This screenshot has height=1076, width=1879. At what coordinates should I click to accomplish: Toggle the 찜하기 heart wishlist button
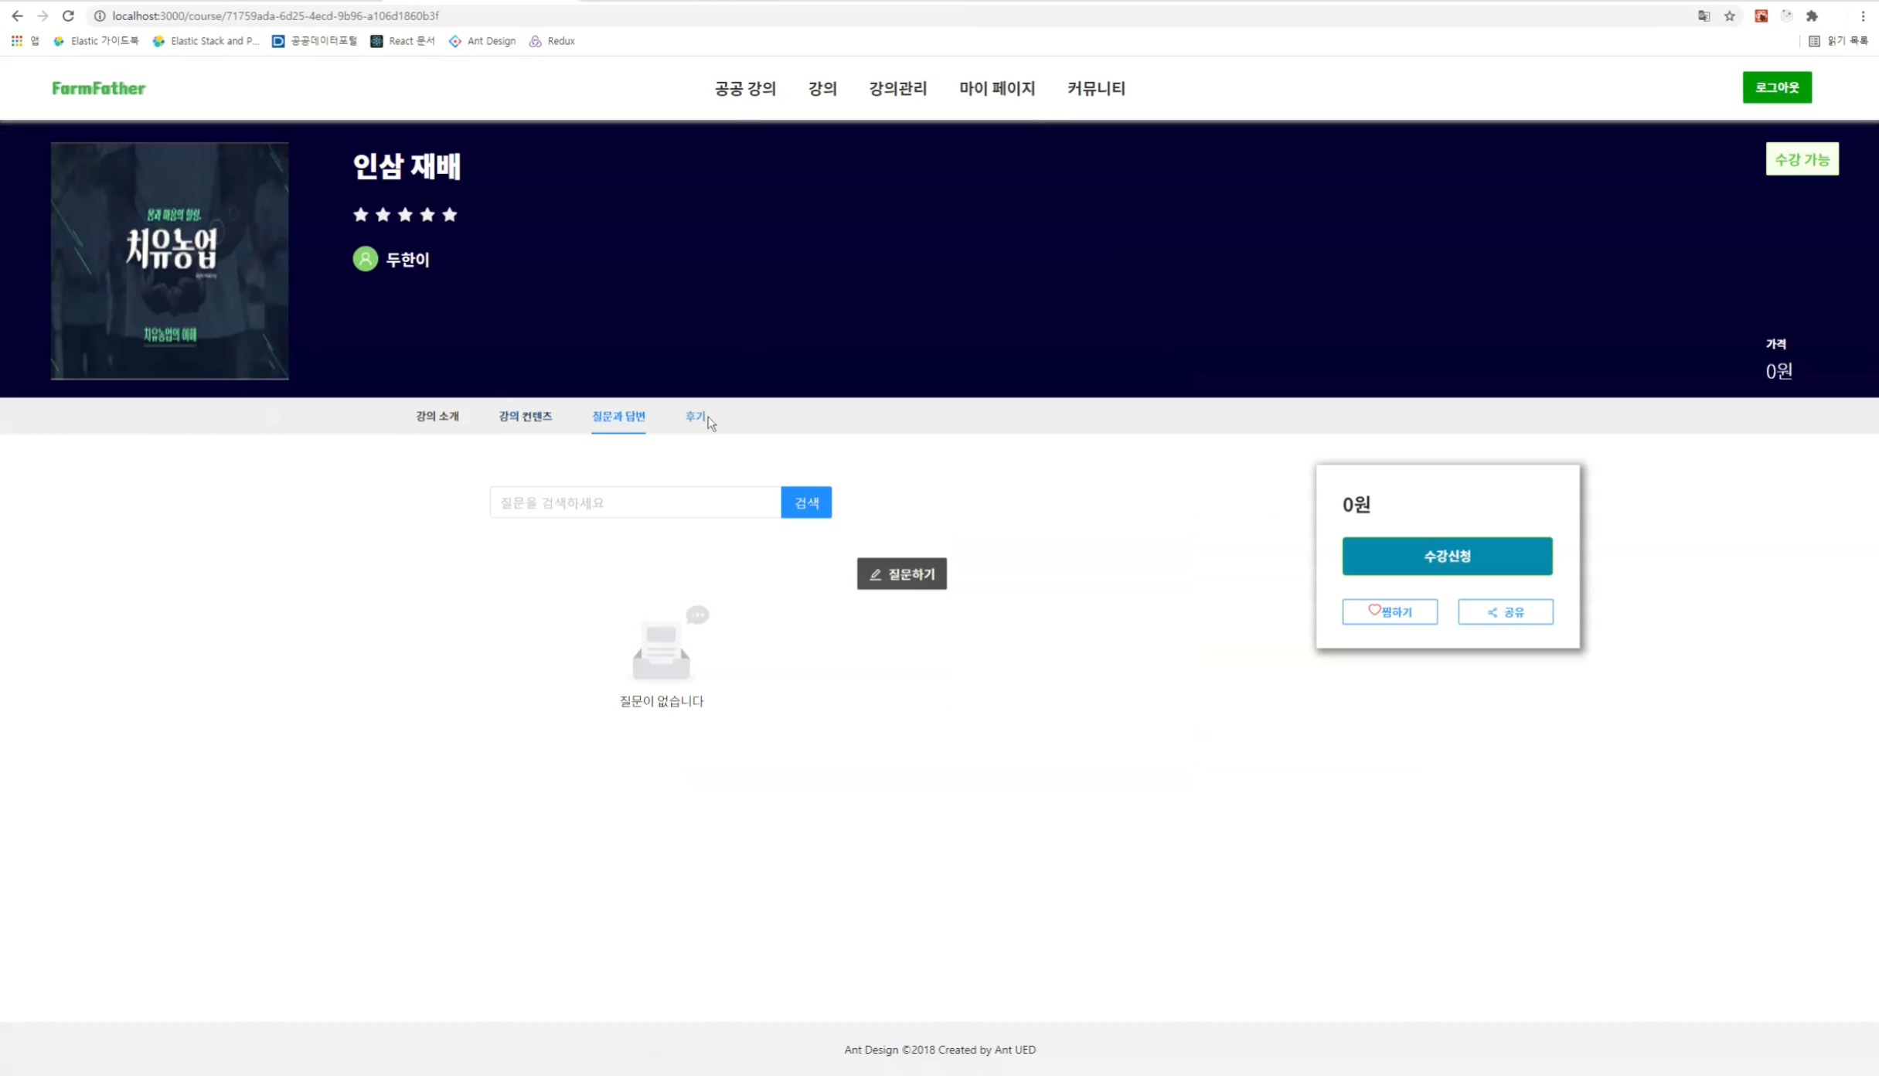[1389, 611]
